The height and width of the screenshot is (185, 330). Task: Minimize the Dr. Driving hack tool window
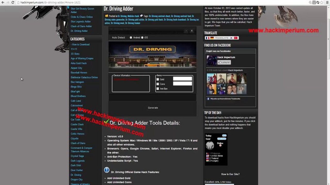[x=186, y=31]
